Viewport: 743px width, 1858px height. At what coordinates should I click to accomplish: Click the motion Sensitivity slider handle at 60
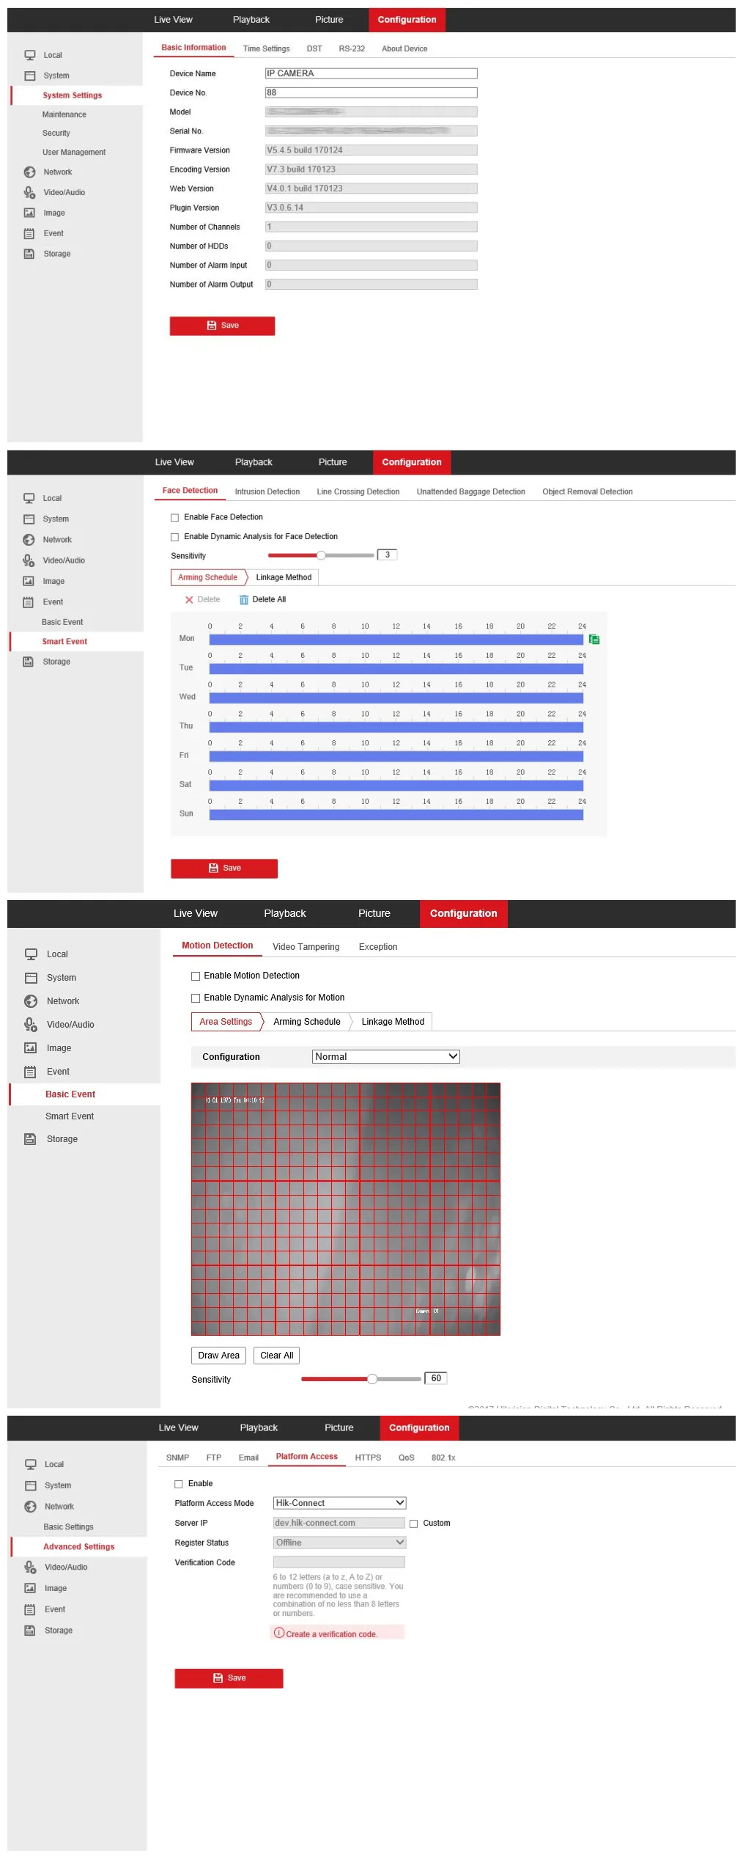(372, 1379)
